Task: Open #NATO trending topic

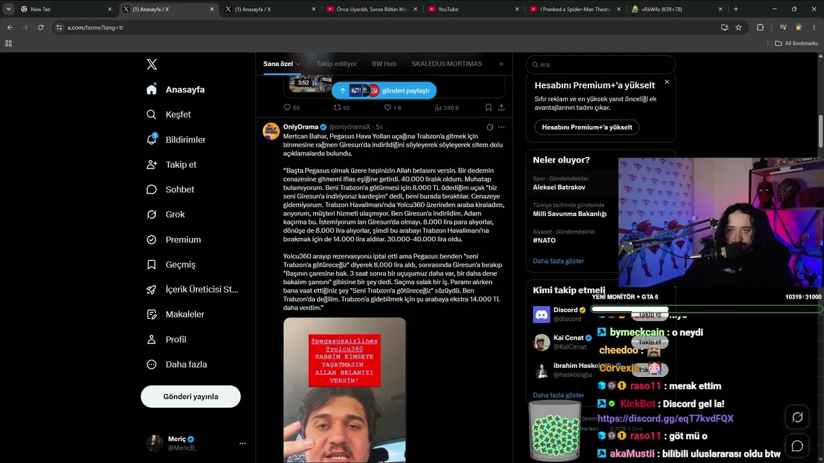Action: [x=544, y=241]
